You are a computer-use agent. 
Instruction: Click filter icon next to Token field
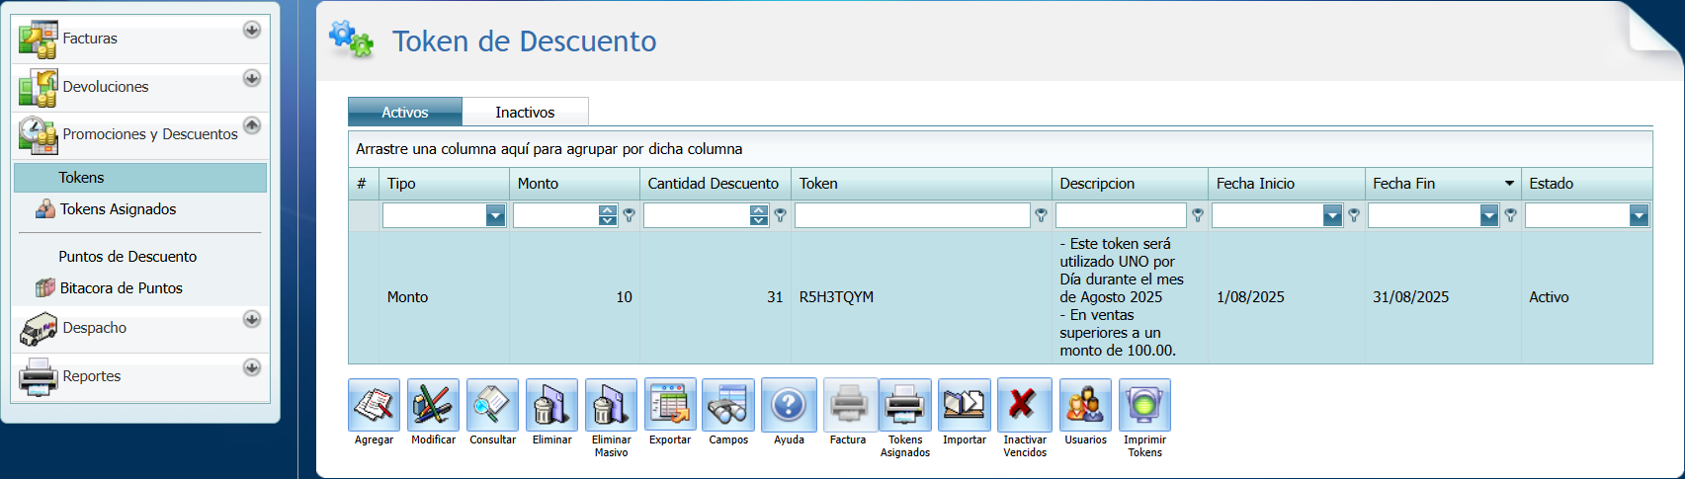1041,215
